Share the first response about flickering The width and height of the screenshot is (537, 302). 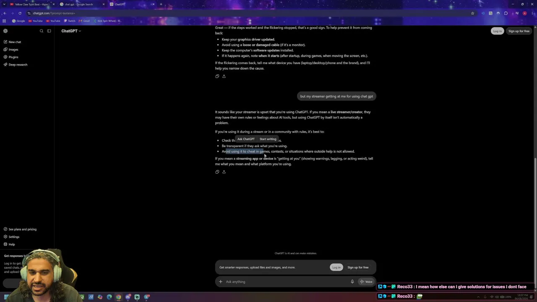[x=224, y=76]
